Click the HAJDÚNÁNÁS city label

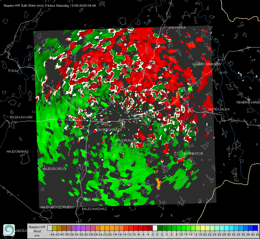pyautogui.click(x=18, y=152)
